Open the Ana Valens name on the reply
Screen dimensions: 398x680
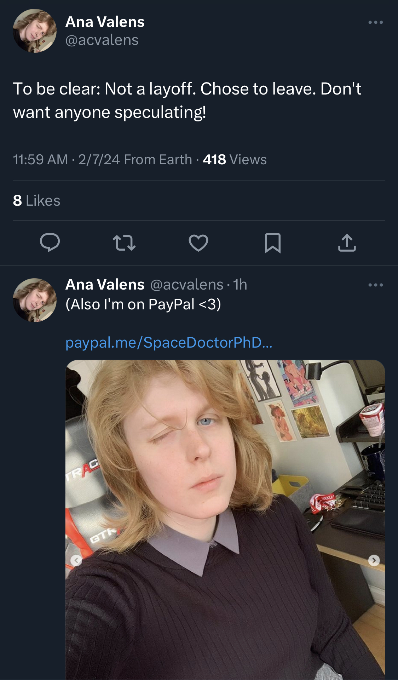(x=105, y=285)
